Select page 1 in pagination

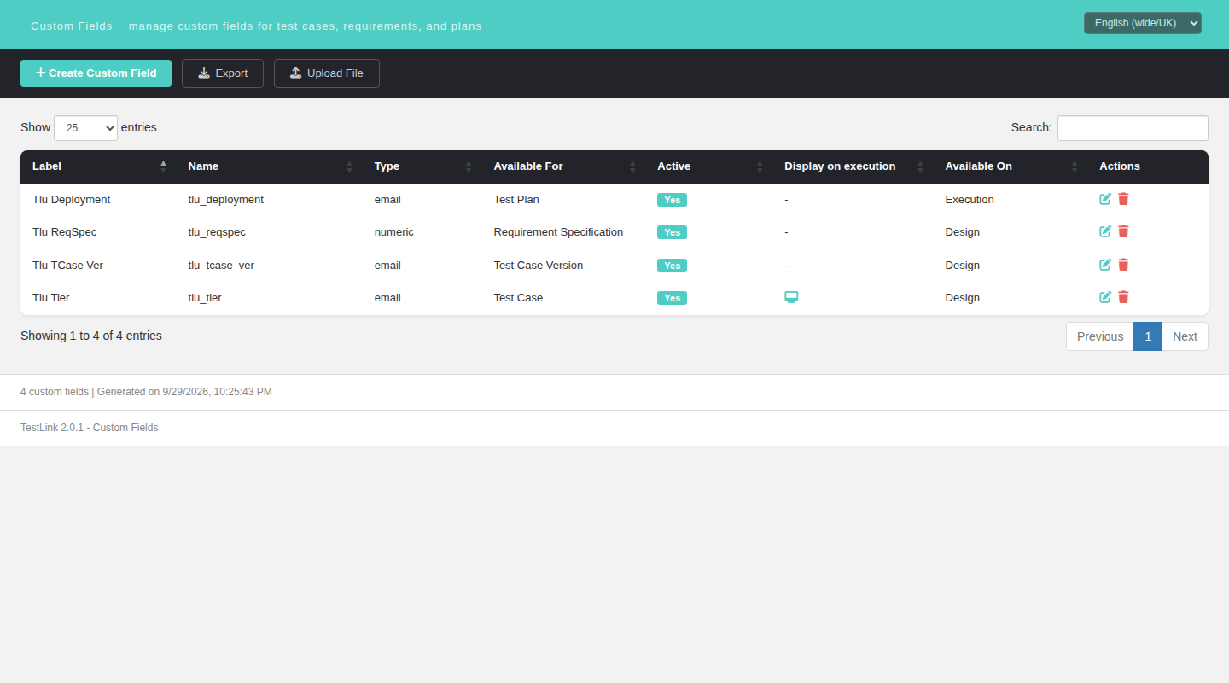(1148, 336)
